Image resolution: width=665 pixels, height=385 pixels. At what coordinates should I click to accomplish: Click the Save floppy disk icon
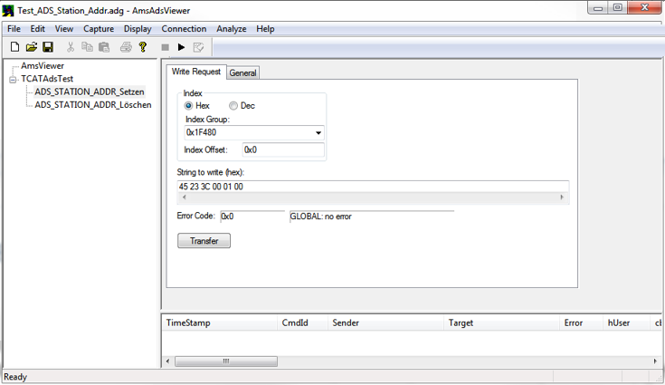[x=48, y=47]
